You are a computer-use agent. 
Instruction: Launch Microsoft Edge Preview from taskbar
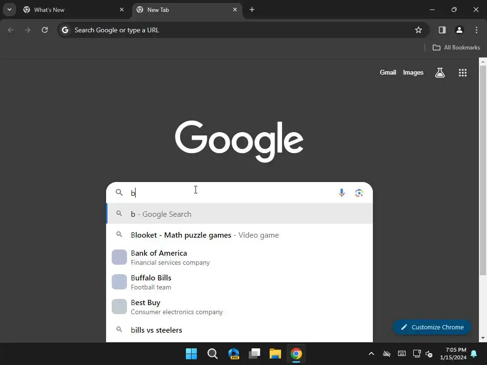(234, 354)
